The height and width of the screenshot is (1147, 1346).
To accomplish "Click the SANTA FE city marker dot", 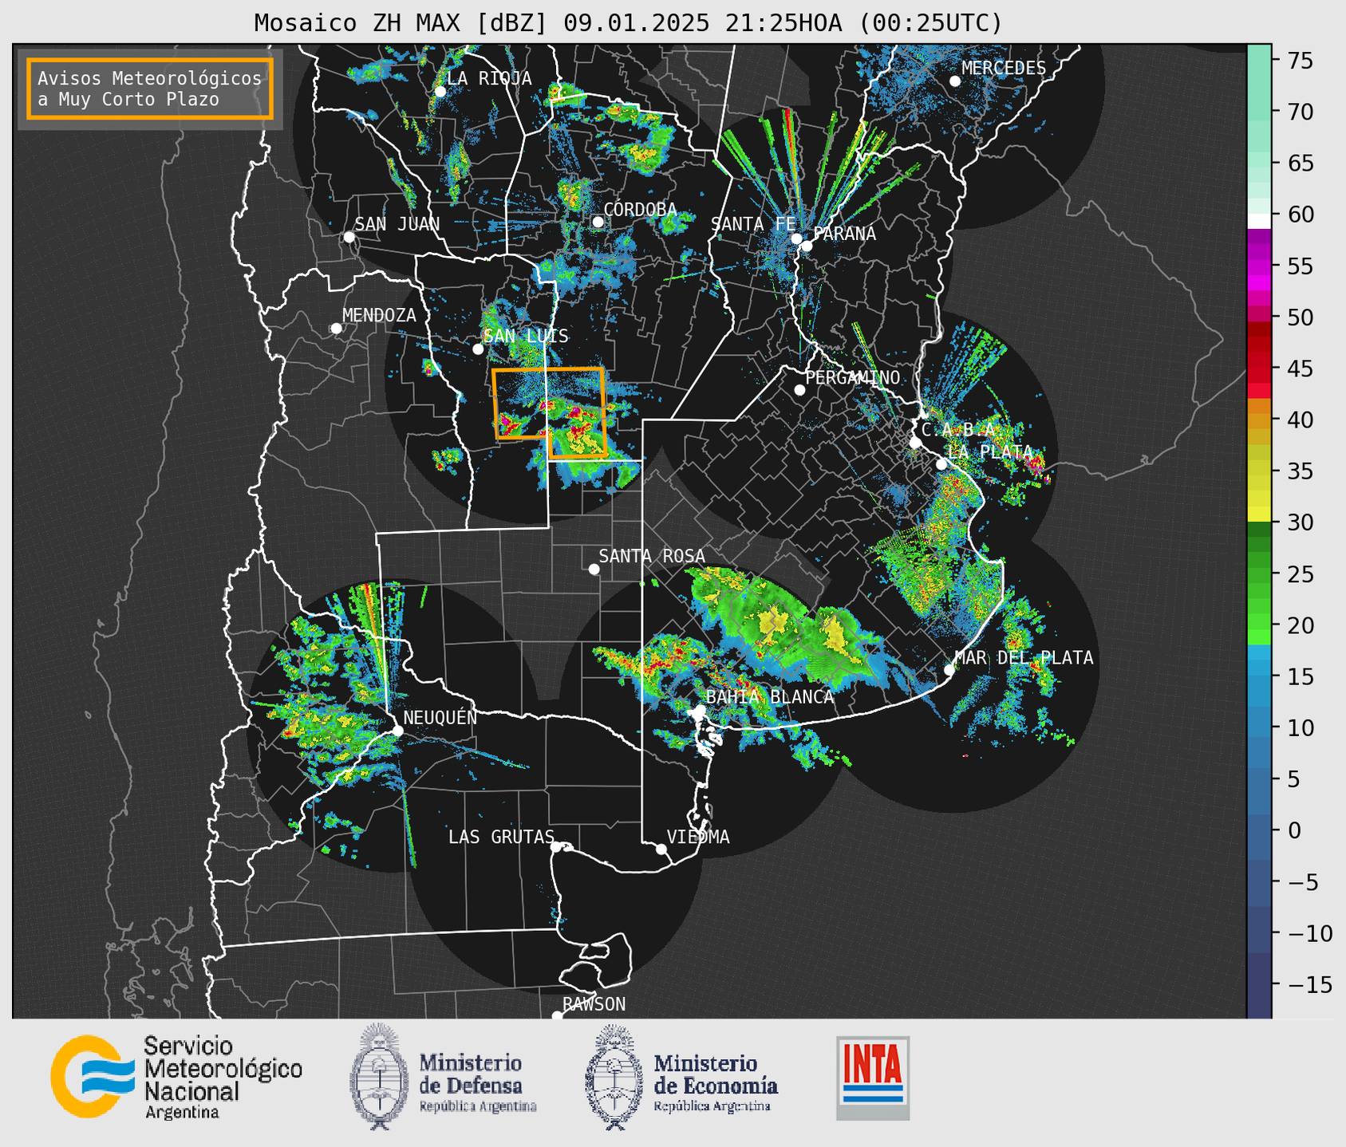I will pos(796,238).
